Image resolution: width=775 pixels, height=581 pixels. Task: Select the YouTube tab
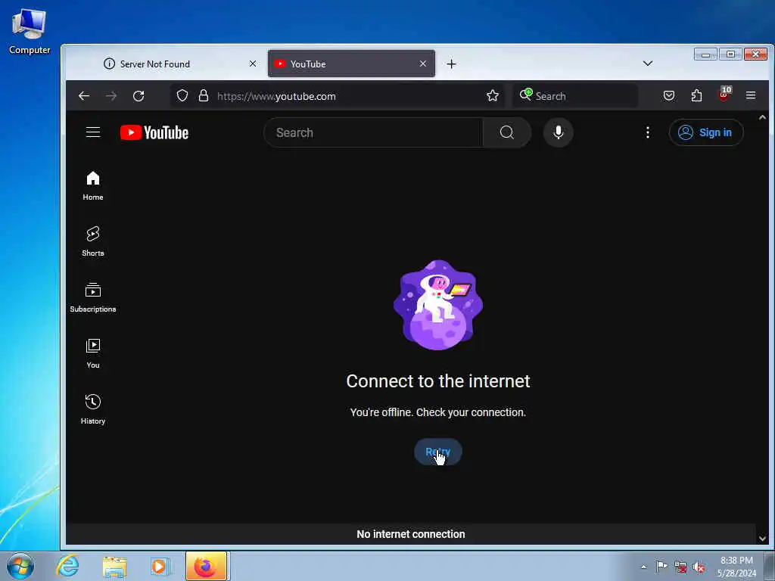point(351,64)
